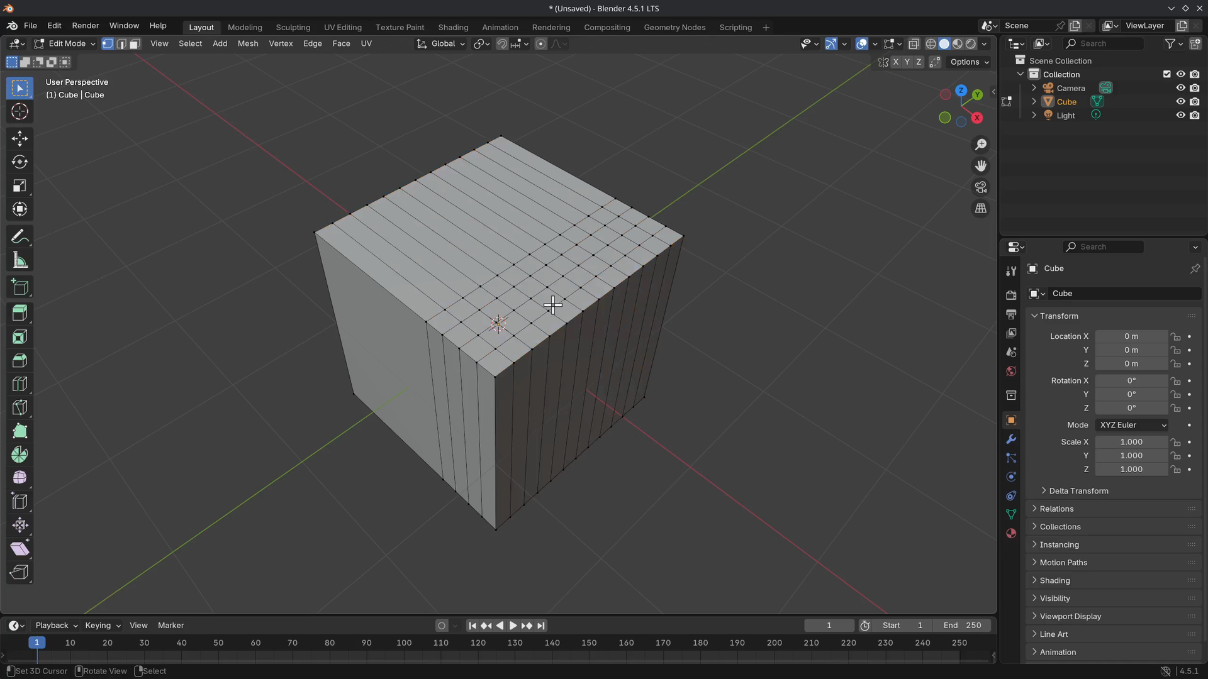Toggle the snapping magnet
Viewport: 1208px width, 679px height.
[x=501, y=44]
